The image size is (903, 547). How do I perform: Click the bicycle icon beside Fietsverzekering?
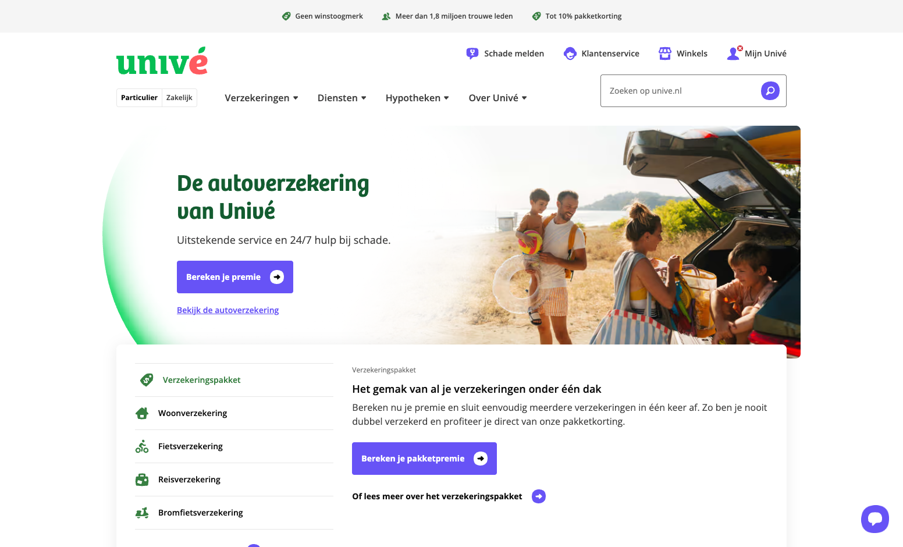point(142,446)
